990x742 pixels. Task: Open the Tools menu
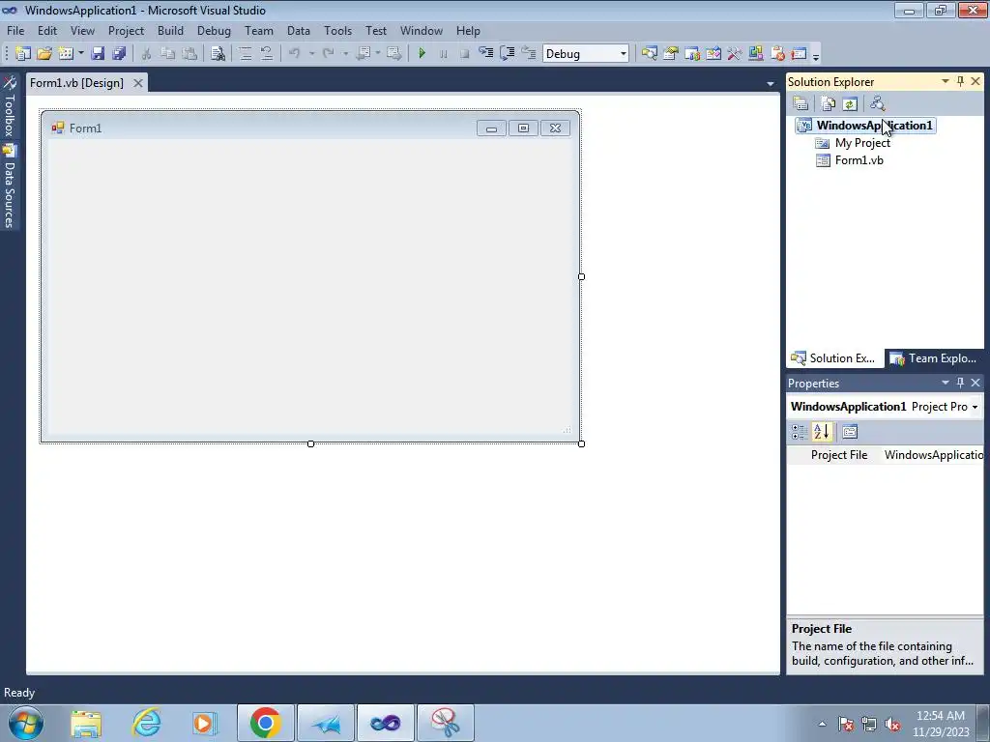tap(337, 30)
